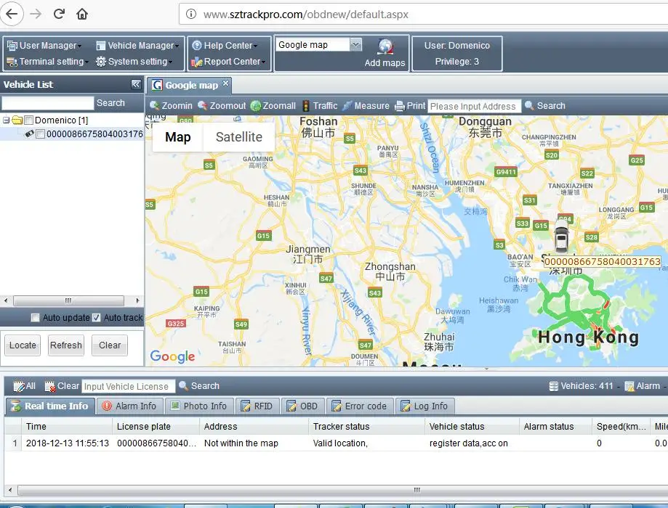Collapse the Vehicle List panel
Viewport: 668px width, 508px height.
(x=136, y=84)
